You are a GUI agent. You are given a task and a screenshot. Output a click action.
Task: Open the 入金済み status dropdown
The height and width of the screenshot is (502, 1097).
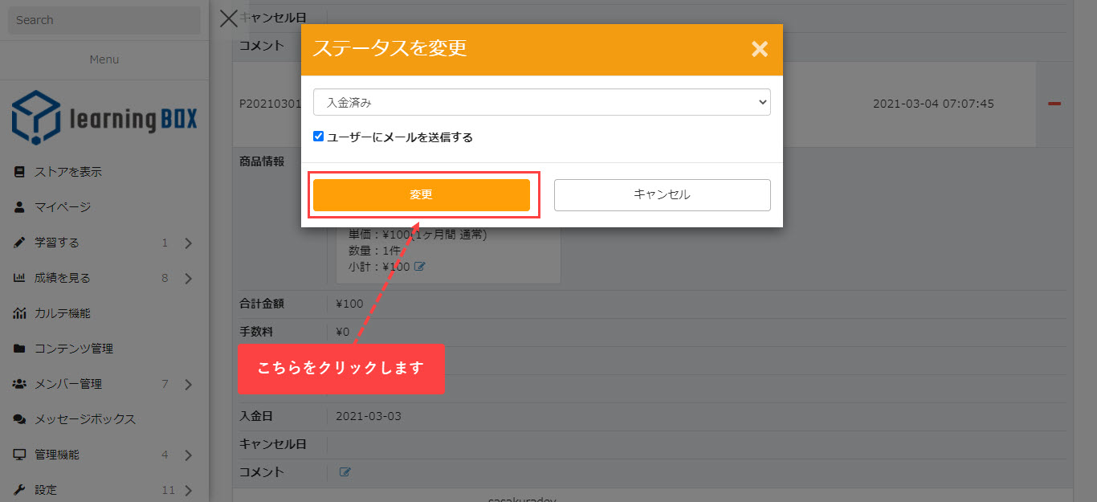[x=541, y=102]
